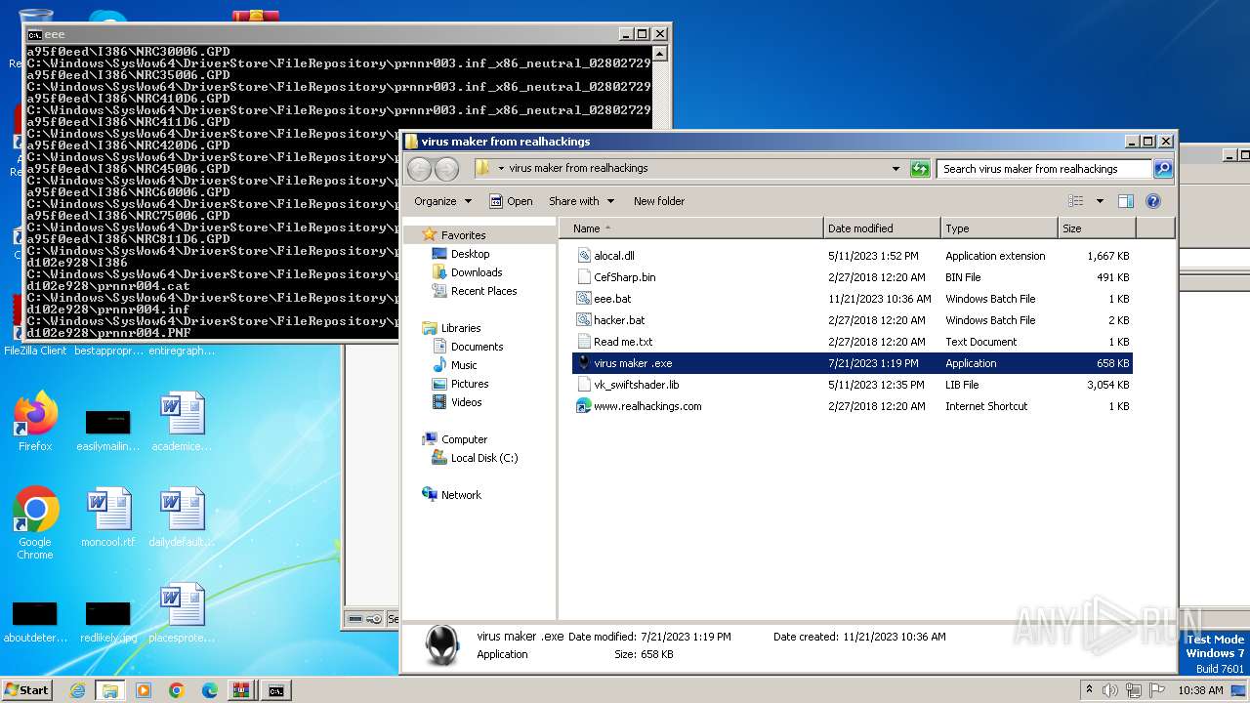Open Firefox desktop shortcut
This screenshot has height=703, width=1250.
(x=35, y=422)
